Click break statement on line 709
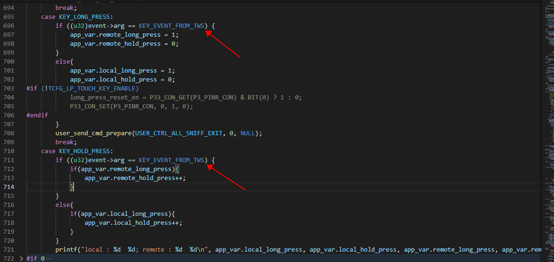 point(66,142)
